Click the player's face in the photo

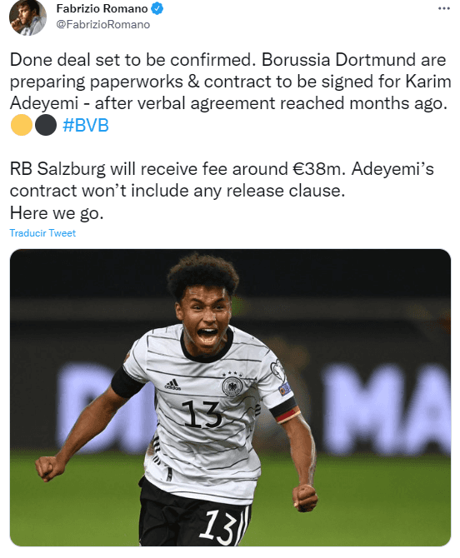tap(203, 318)
